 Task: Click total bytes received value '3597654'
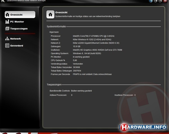[x=77, y=71]
